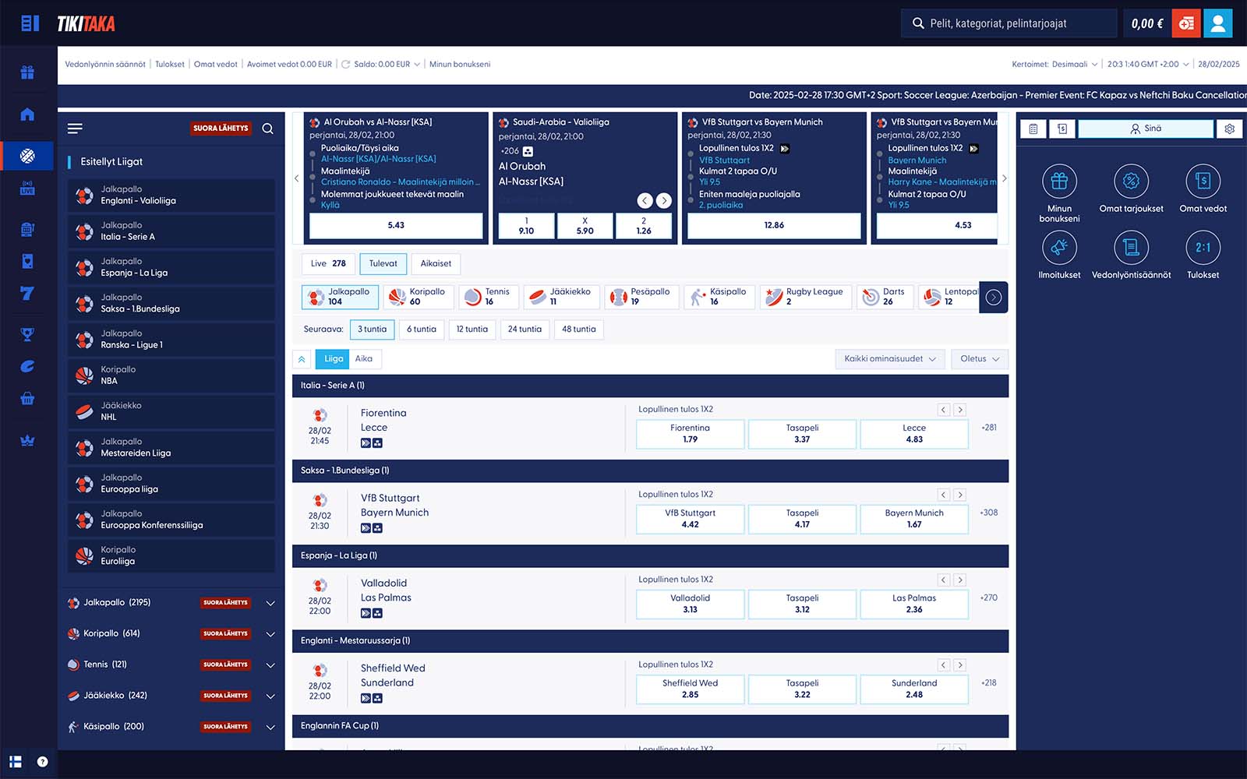
Task: Refresh balance with the circular arrow icon
Action: coord(345,65)
